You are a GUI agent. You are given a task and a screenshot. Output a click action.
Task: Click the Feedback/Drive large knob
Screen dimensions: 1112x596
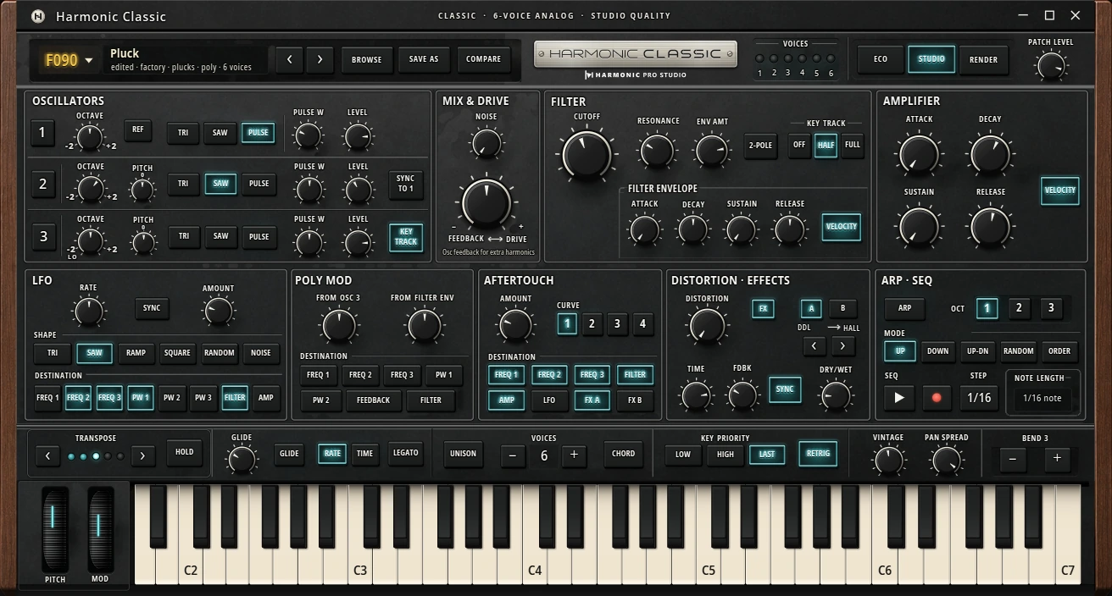point(486,203)
